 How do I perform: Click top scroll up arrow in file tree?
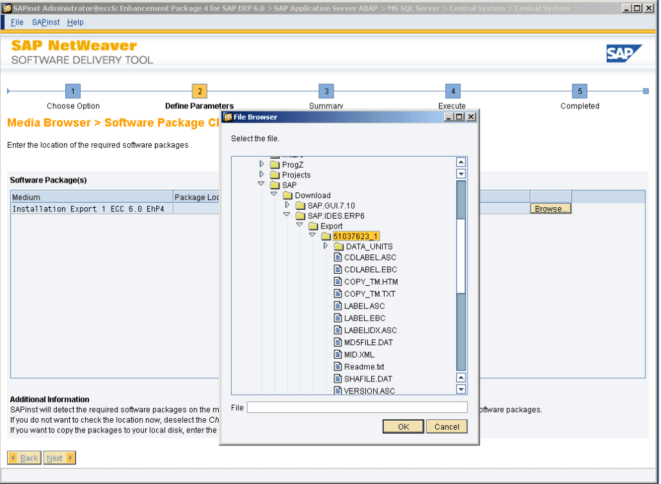pos(462,163)
